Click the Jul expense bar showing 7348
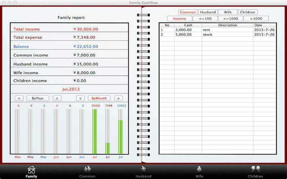 [108, 131]
